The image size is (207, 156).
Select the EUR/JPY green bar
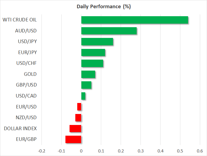point(93,52)
